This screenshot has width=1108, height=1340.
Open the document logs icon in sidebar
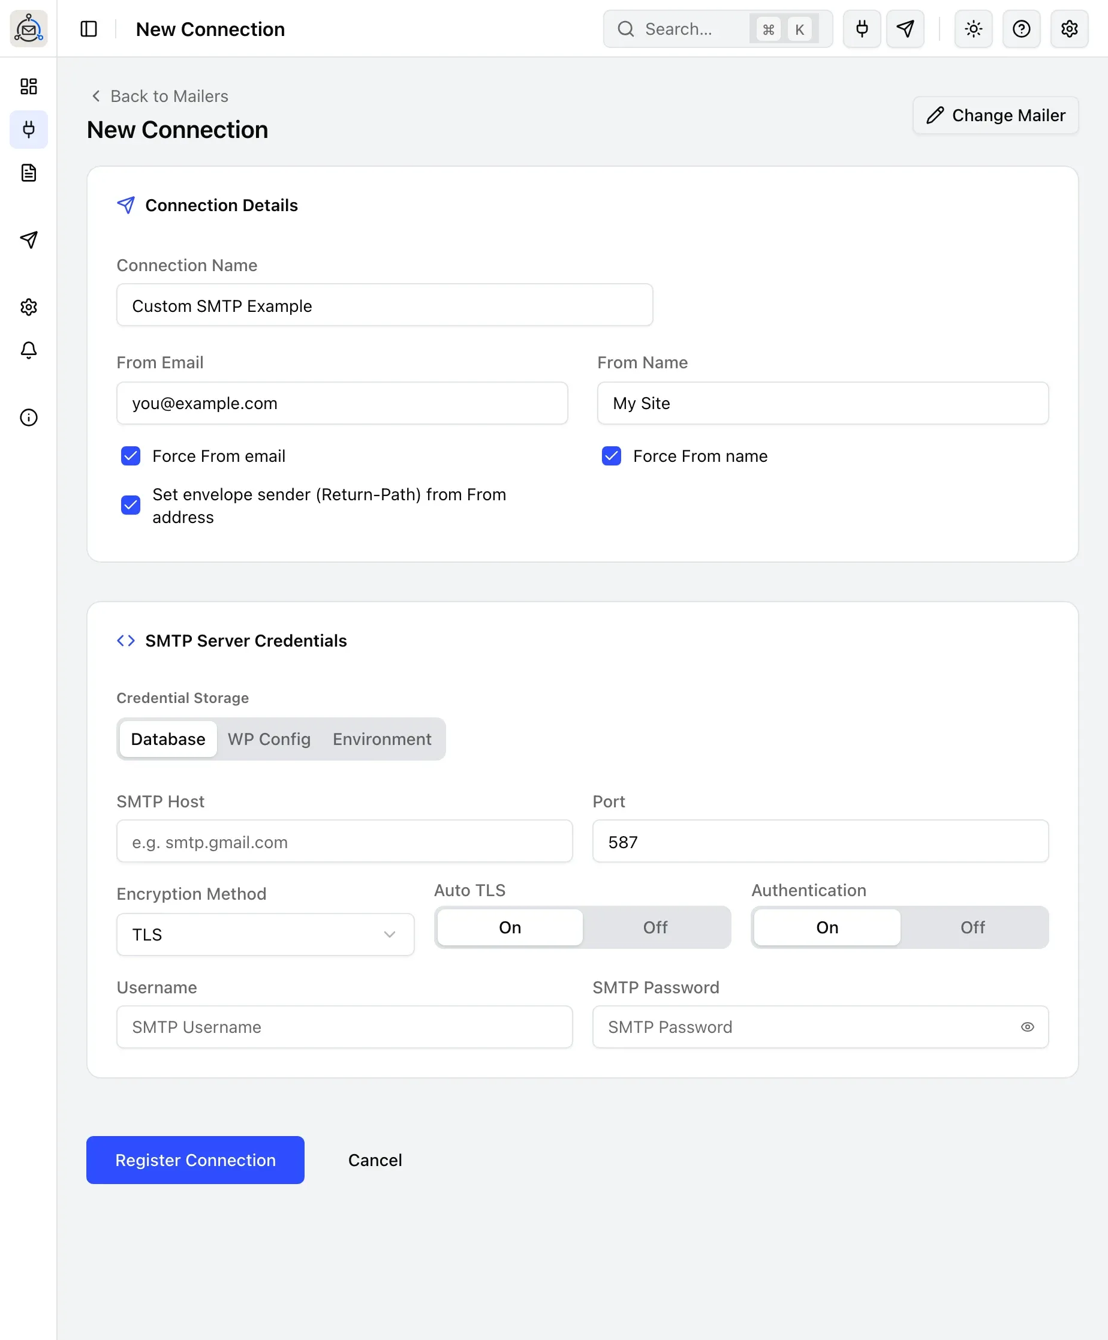point(29,173)
